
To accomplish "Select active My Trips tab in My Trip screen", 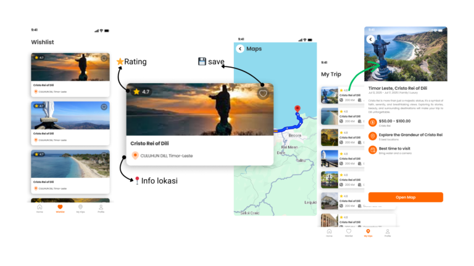I will pyautogui.click(x=368, y=233).
